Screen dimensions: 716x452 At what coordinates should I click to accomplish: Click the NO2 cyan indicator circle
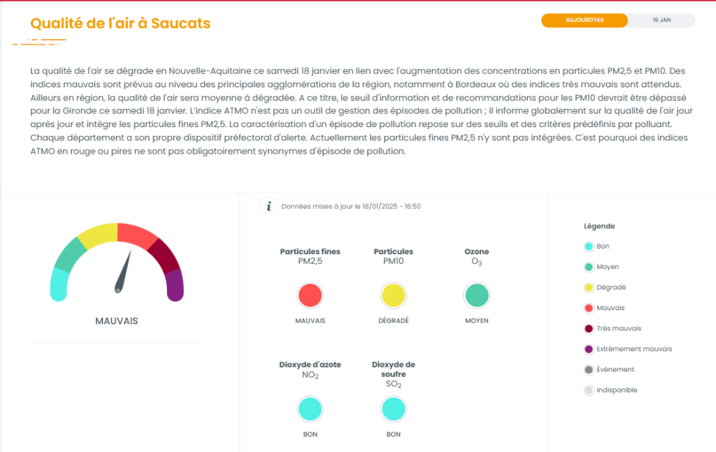pos(310,409)
